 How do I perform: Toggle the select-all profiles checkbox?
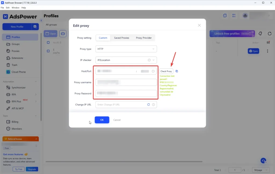tap(48, 42)
